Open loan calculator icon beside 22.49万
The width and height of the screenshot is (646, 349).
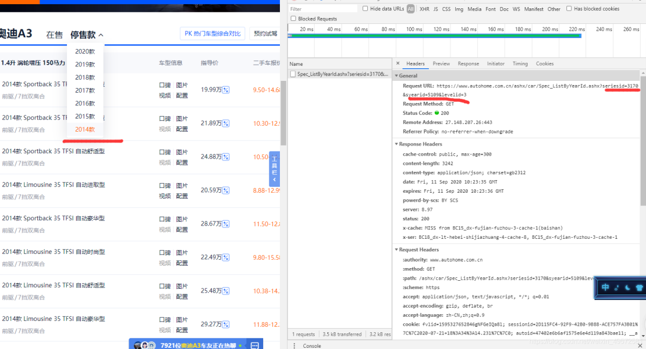coord(226,257)
